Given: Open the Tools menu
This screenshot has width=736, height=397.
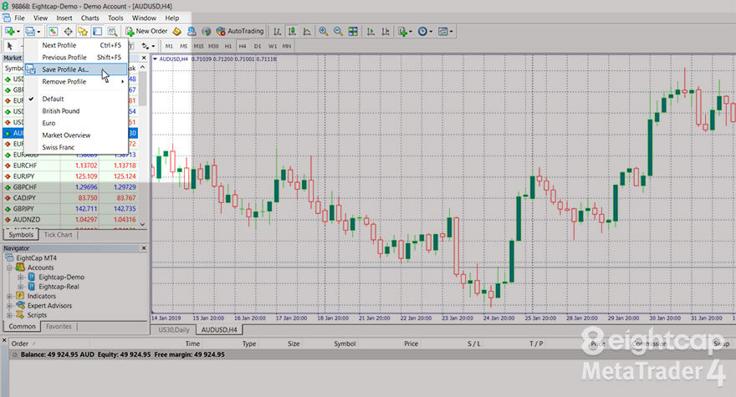Looking at the screenshot, I should click(x=115, y=18).
